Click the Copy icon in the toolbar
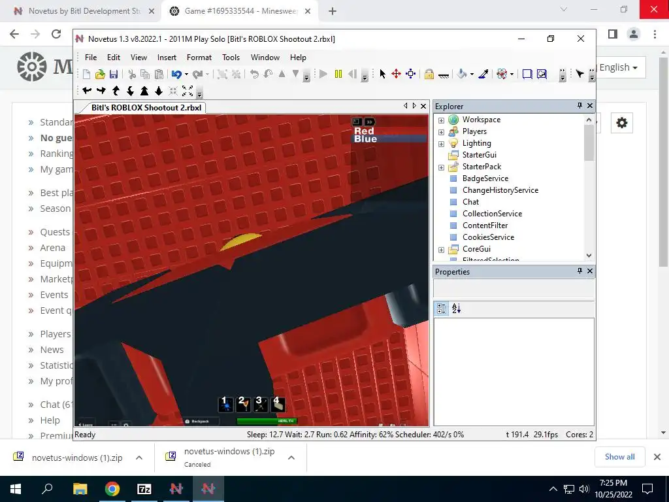Image resolution: width=669 pixels, height=502 pixels. tap(145, 75)
